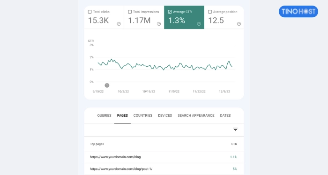
Task: Enable the Total impressions checkbox
Action: [x=130, y=12]
